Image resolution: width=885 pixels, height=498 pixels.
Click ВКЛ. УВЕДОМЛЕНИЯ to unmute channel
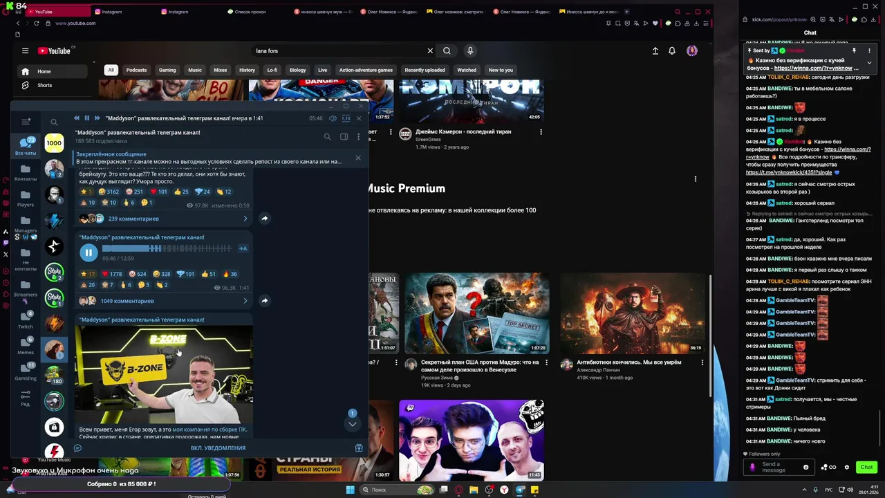(x=218, y=448)
